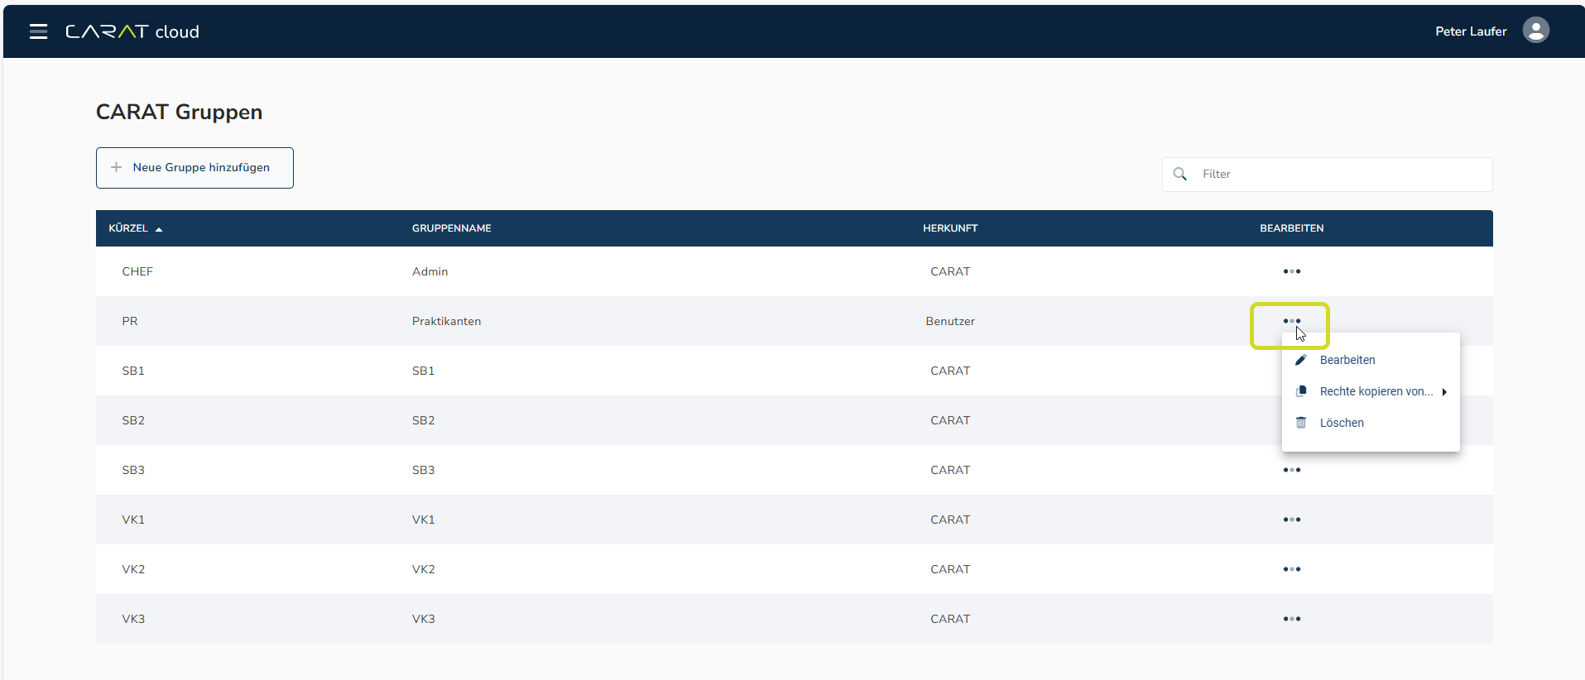Select the SB2 abbreviation cell
Screen dimensions: 1585x680
pos(133,420)
